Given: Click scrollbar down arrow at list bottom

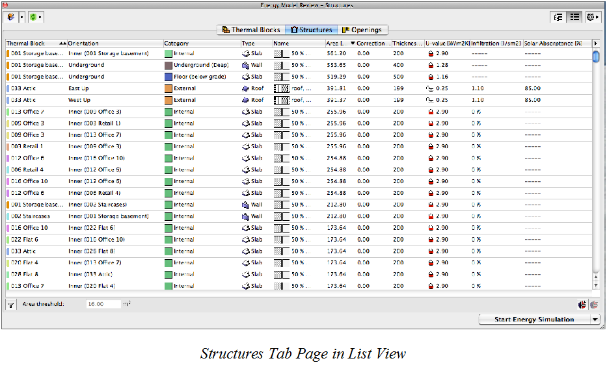Looking at the screenshot, I should pyautogui.click(x=596, y=286).
